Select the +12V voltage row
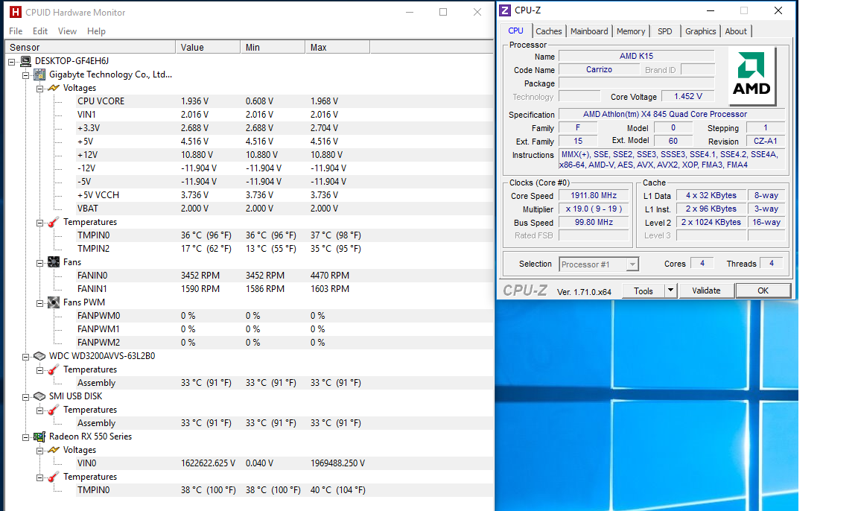858x511 pixels. click(285, 155)
